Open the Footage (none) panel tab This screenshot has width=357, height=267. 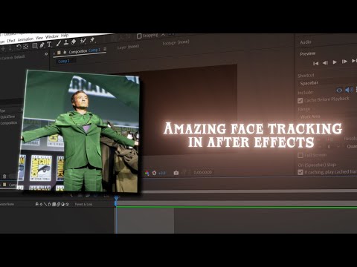176,42
